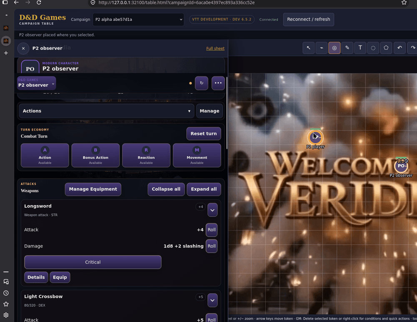Open the Actions section dropdown
The width and height of the screenshot is (417, 322).
tap(106, 111)
